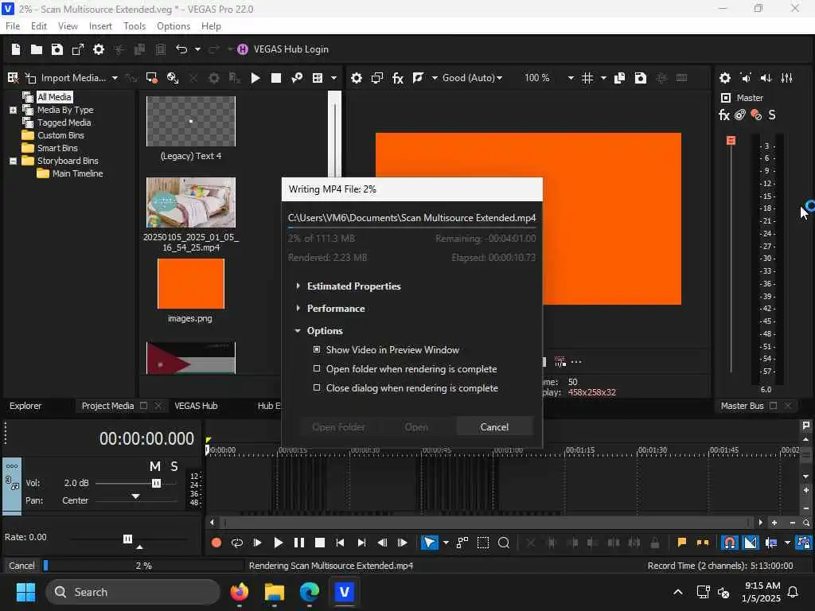
Task: Collapse the Options section
Action: tap(298, 331)
